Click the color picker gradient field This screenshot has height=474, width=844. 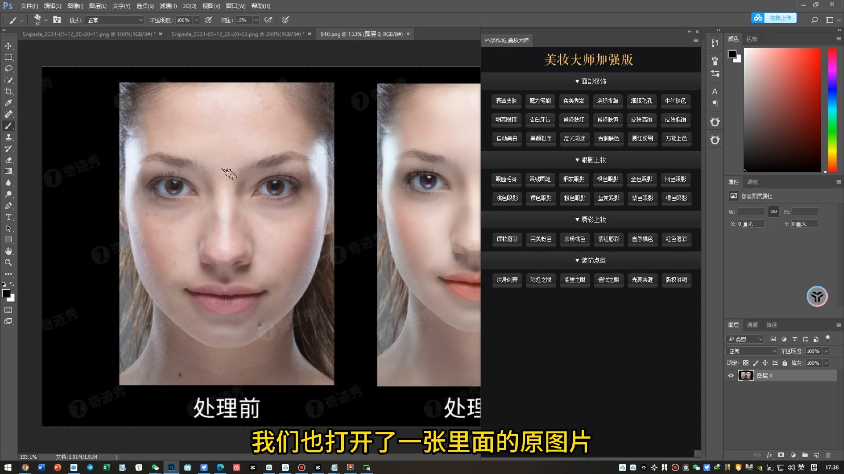[x=782, y=110]
